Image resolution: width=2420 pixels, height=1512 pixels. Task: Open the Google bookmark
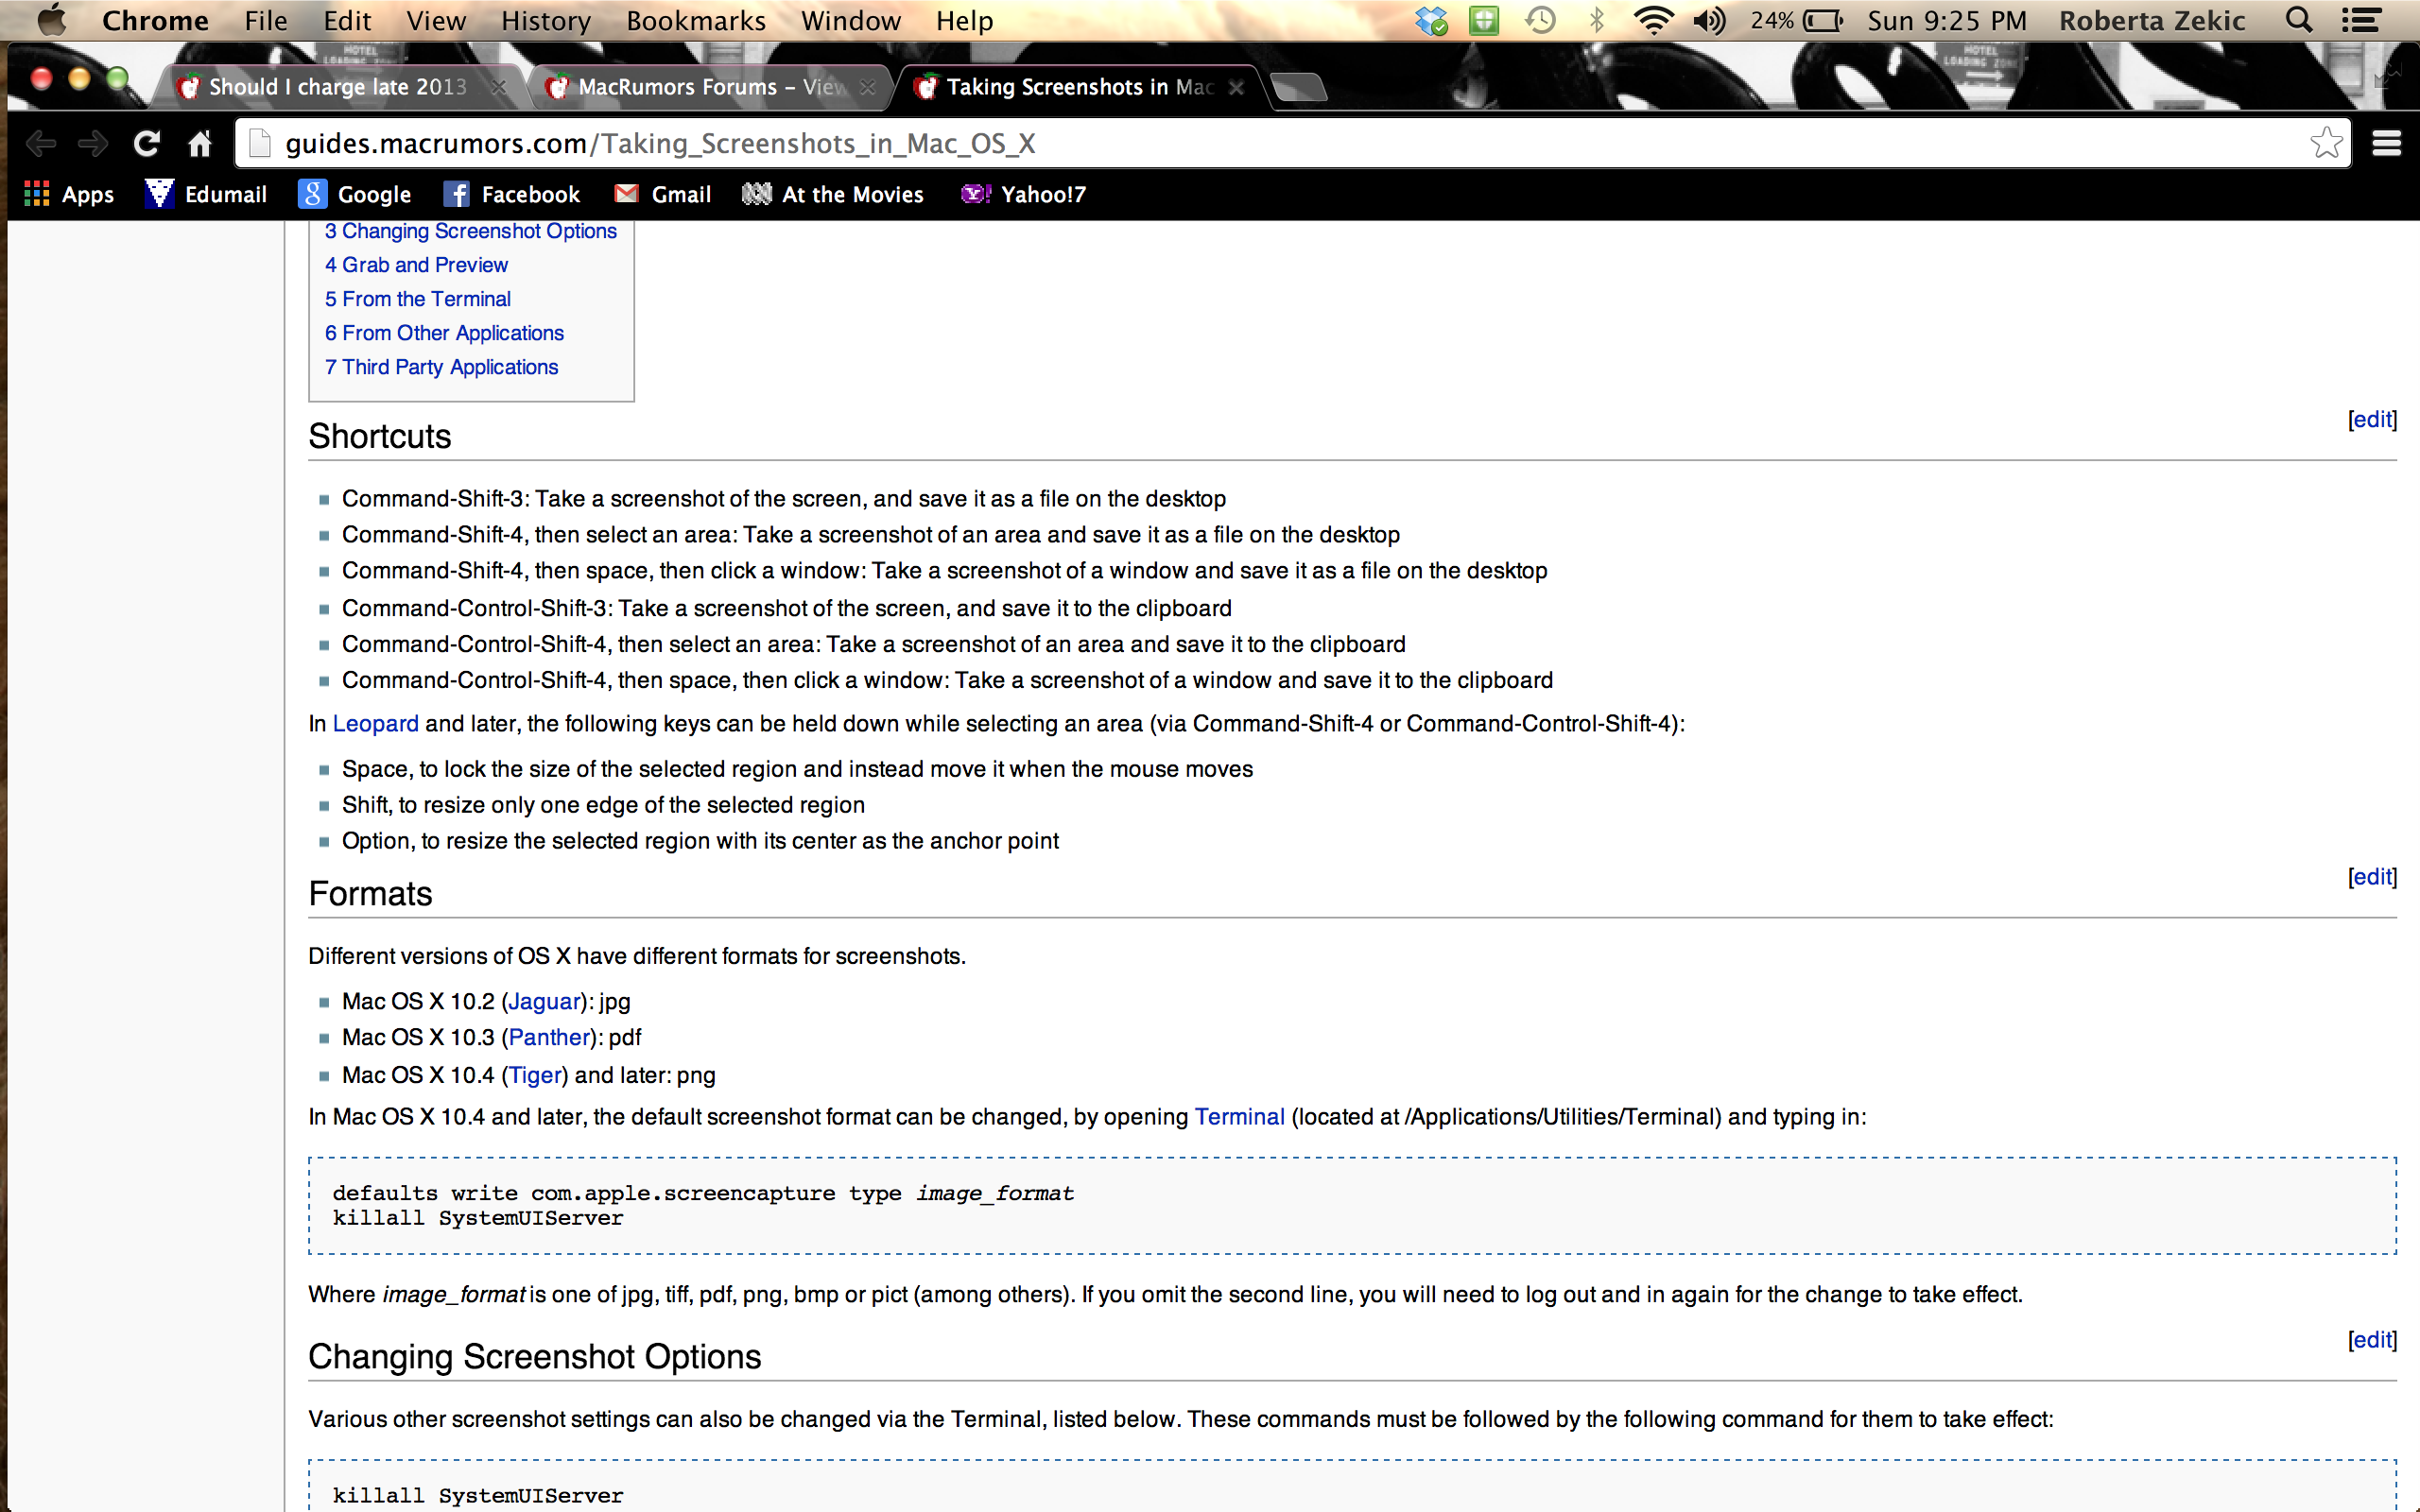(355, 194)
